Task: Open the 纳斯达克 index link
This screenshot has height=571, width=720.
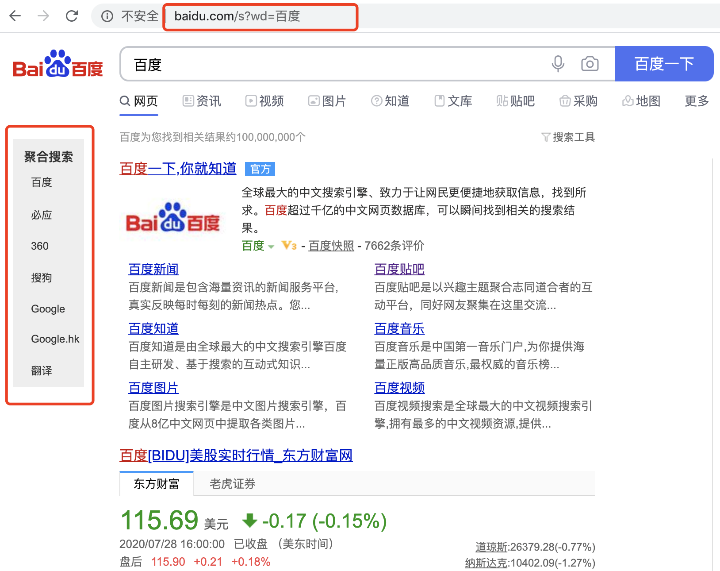Action: [486, 563]
